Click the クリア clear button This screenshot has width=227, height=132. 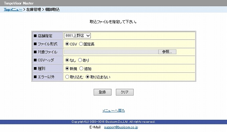[125, 92]
